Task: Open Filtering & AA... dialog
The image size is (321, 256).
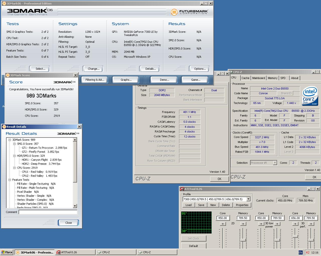Action: (95, 80)
